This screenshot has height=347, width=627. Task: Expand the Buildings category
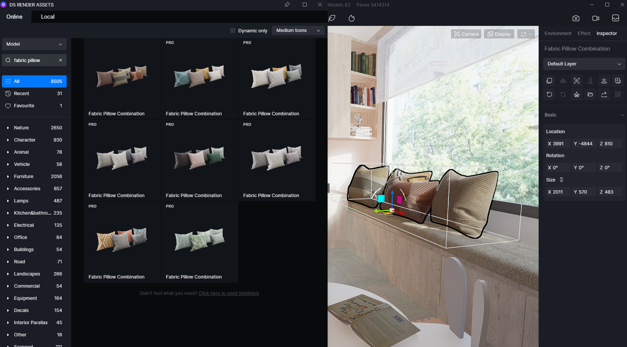pyautogui.click(x=8, y=250)
